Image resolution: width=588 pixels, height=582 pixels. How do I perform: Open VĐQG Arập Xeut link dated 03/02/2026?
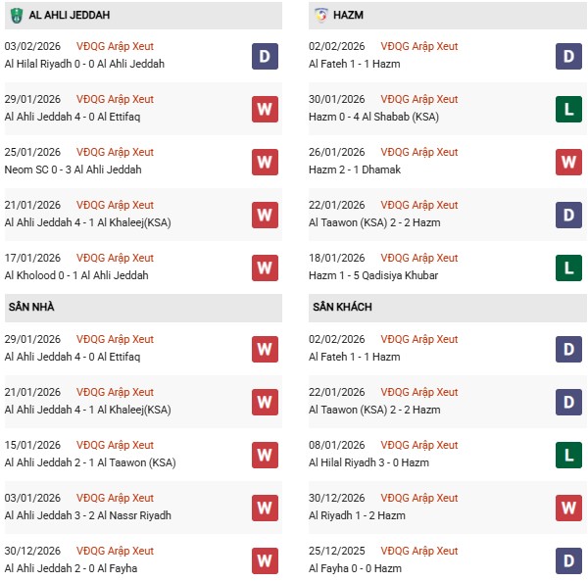(x=116, y=46)
